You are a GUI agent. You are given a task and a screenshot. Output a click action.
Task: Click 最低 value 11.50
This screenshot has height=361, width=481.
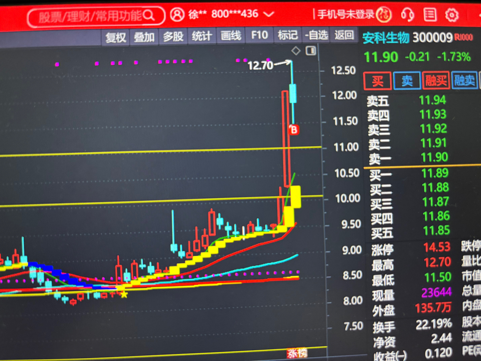pyautogui.click(x=438, y=277)
